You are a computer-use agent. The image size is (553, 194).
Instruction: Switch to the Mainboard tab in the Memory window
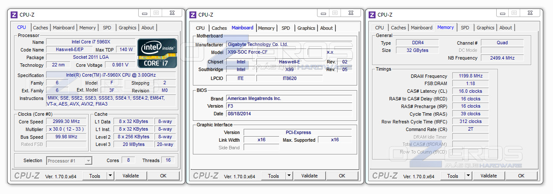pos(422,28)
